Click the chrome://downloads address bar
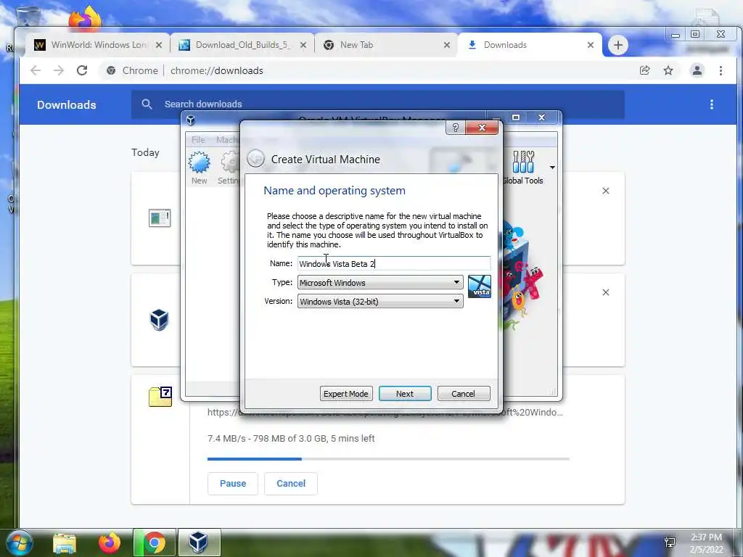The height and width of the screenshot is (557, 743). 365,70
